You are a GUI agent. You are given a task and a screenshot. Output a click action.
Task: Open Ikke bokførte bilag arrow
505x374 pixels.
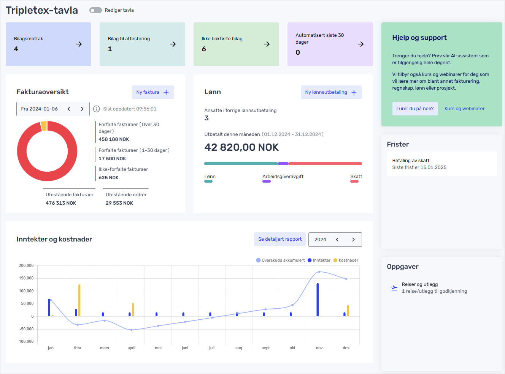click(267, 44)
